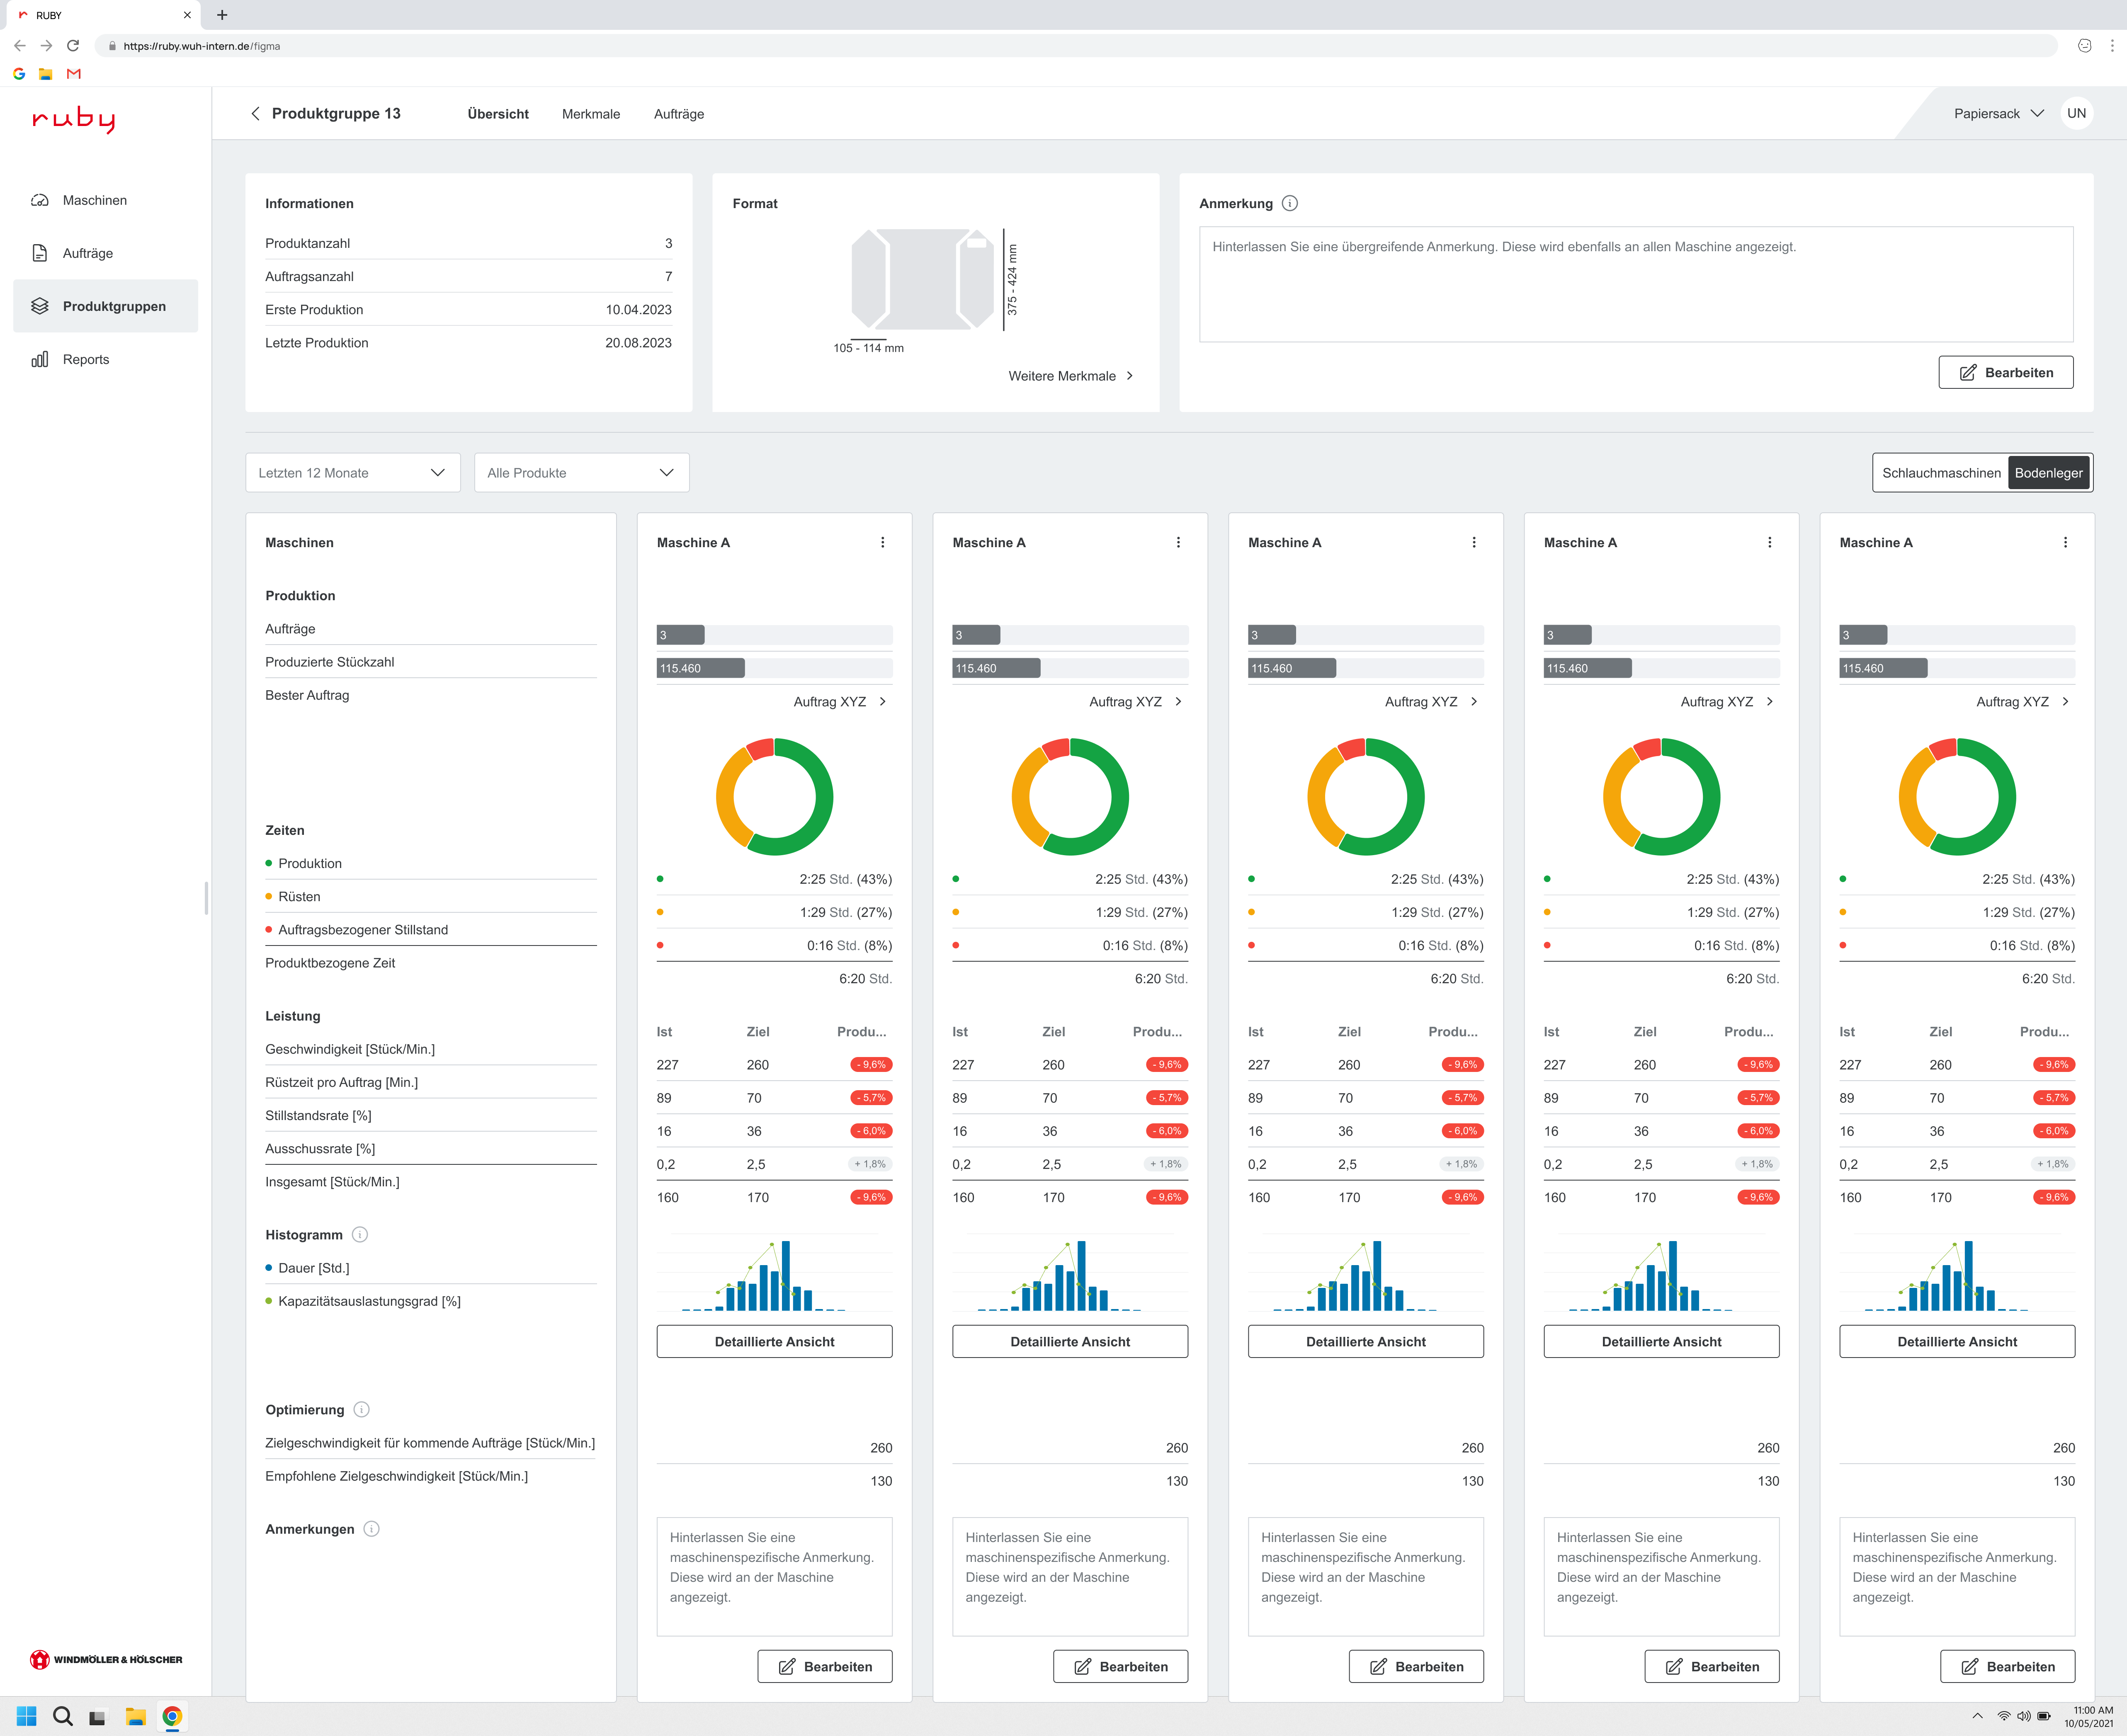2127x1736 pixels.
Task: Switch to the Merkmale tab
Action: (590, 114)
